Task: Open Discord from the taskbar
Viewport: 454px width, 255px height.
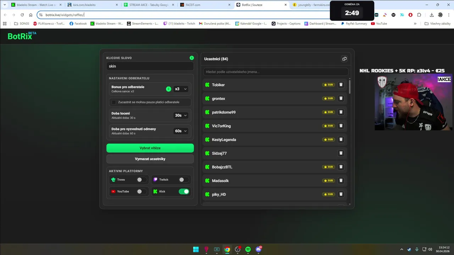Action: point(259,249)
